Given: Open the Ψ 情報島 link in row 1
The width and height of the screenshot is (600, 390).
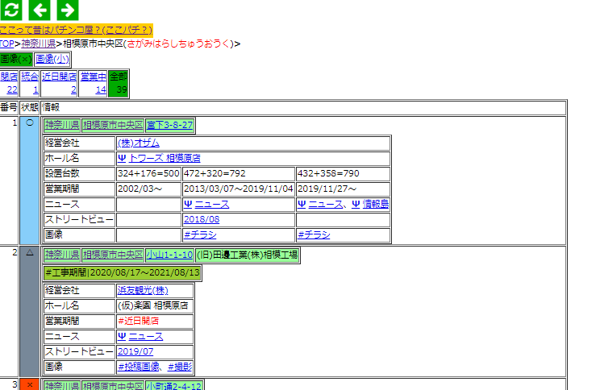Looking at the screenshot, I should coord(370,204).
